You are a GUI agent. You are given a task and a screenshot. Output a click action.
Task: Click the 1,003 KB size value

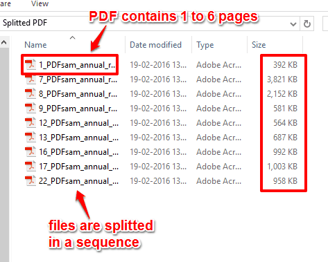(x=282, y=167)
